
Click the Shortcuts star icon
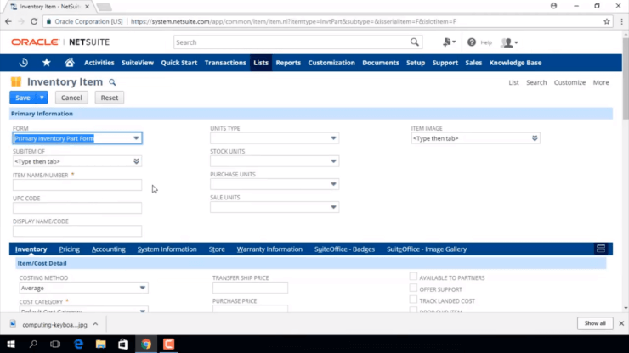click(x=47, y=63)
